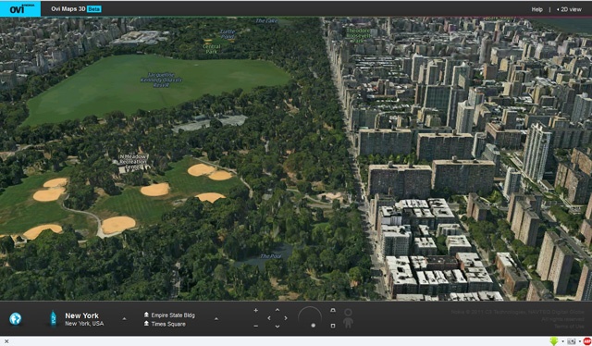Go to Empire State Bldg landmark
The height and width of the screenshot is (346, 592).
173,315
